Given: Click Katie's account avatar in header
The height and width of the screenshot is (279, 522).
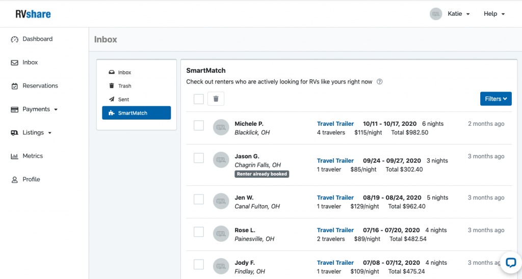Looking at the screenshot, I should click(436, 14).
